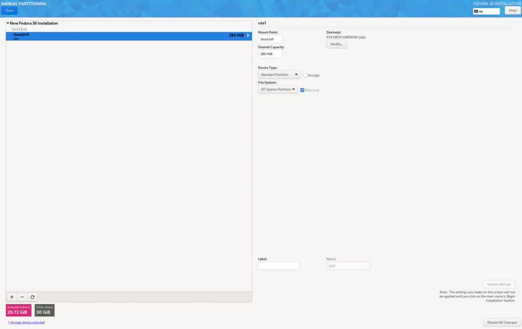Viewport: 522px width, 329px height.
Task: Click the FEDORA 36 INSTALLATION header text
Action: click(497, 4)
